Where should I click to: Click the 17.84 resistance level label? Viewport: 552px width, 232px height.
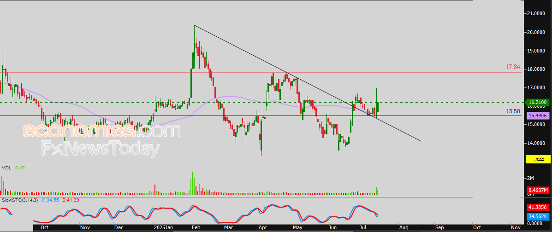coord(513,67)
